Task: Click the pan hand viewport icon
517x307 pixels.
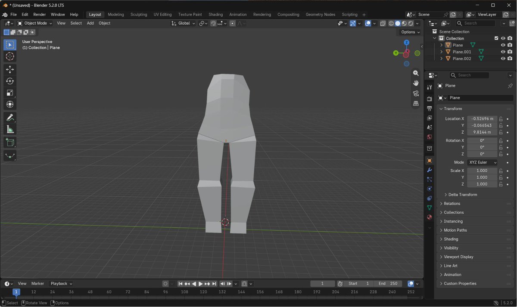Action: [x=416, y=83]
